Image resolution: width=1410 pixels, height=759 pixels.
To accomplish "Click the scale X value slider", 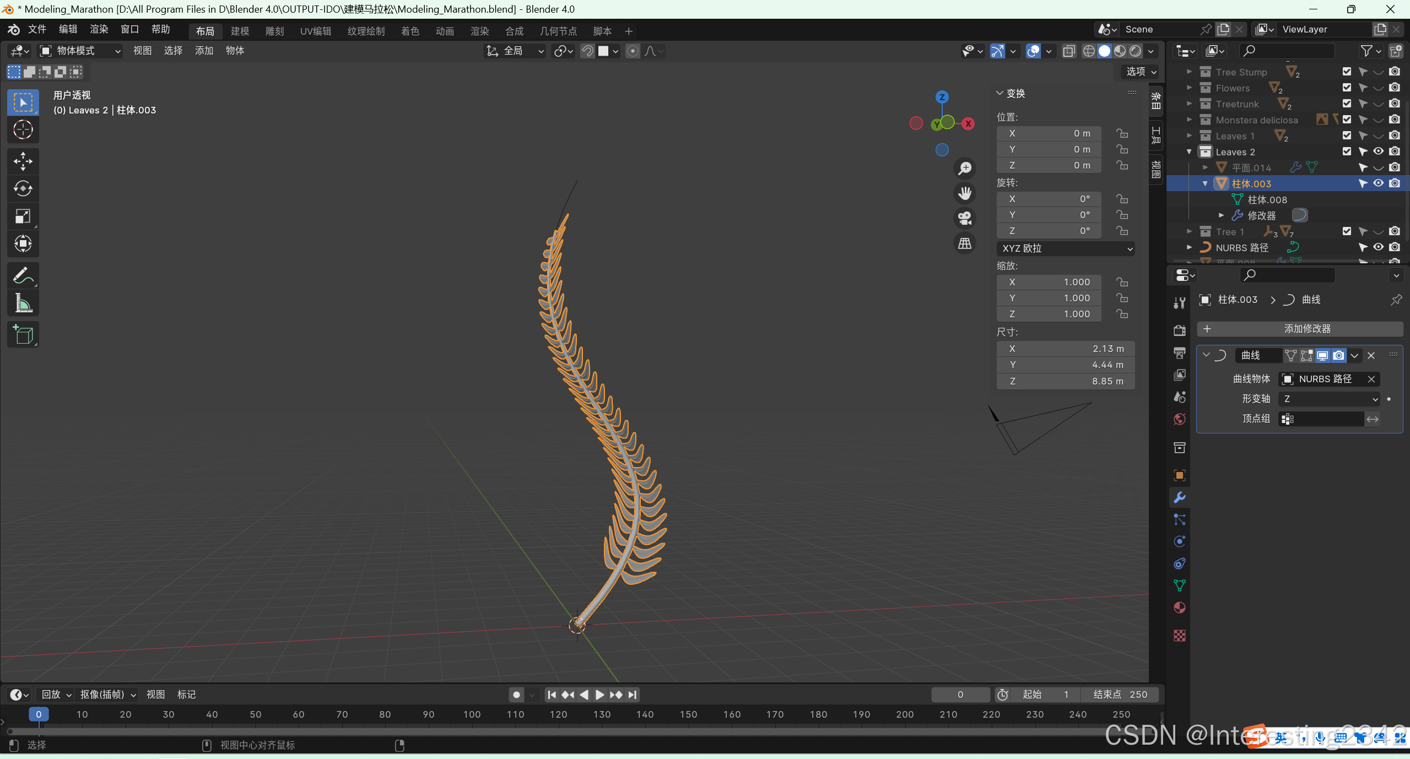I will click(1048, 282).
